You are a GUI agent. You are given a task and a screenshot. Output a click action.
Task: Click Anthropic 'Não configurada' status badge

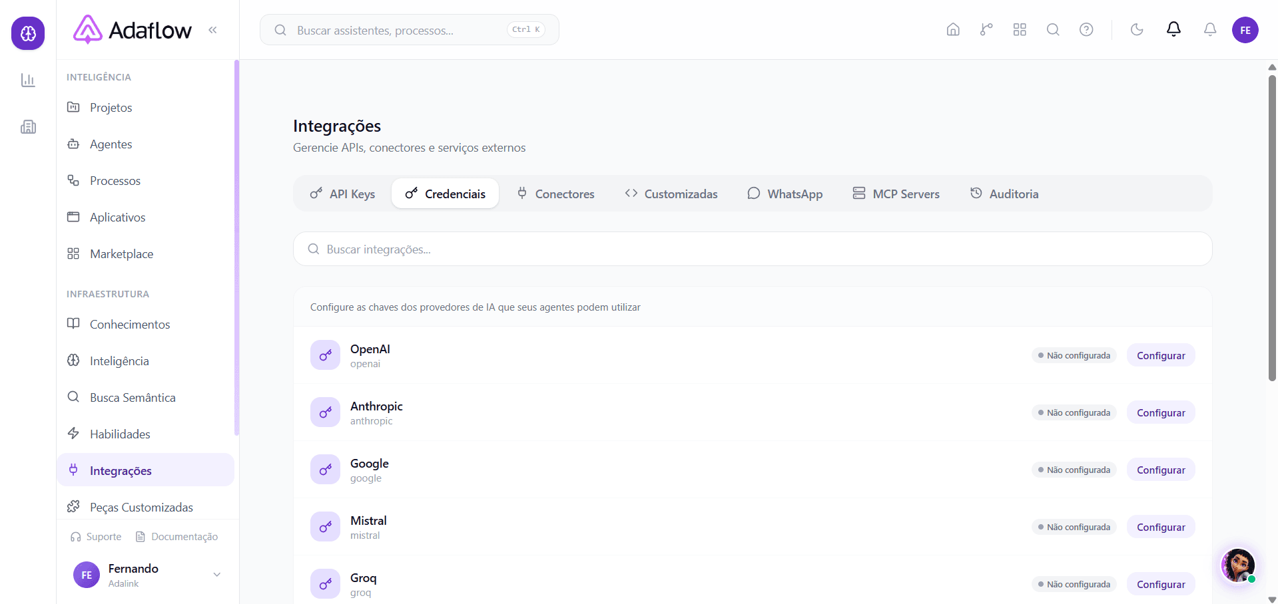pos(1074,412)
